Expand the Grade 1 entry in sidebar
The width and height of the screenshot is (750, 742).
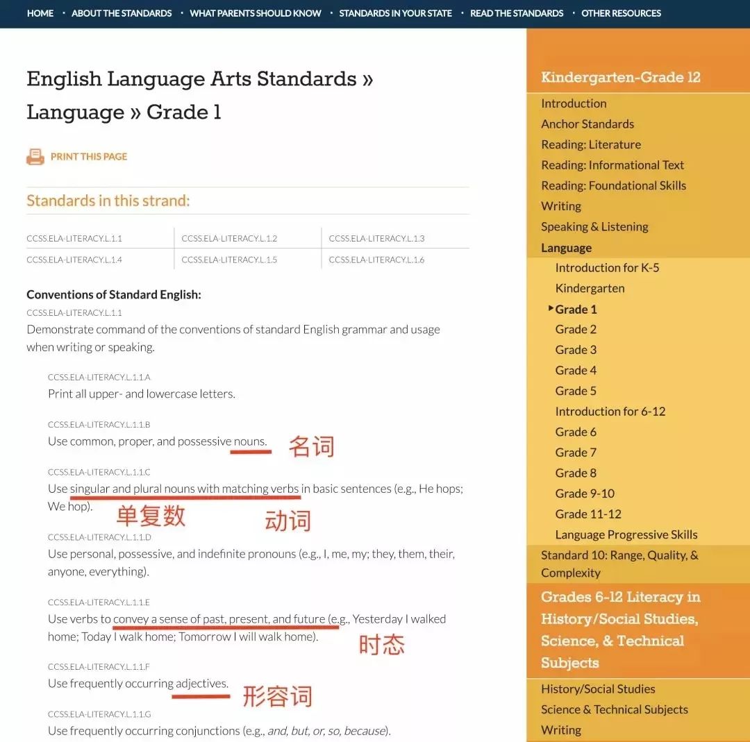576,309
